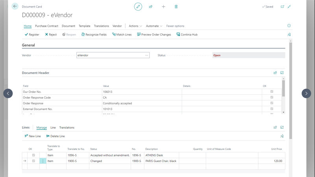Click the plus icon for new document

pyautogui.click(x=163, y=7)
